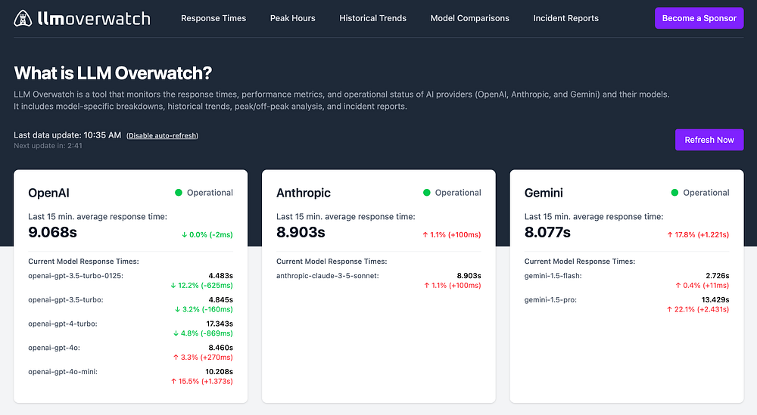757x415 pixels.
Task: Go to Peak Hours section
Action: click(x=292, y=18)
